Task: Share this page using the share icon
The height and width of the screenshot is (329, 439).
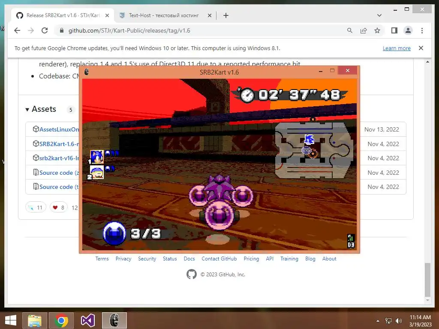Action: [x=364, y=30]
